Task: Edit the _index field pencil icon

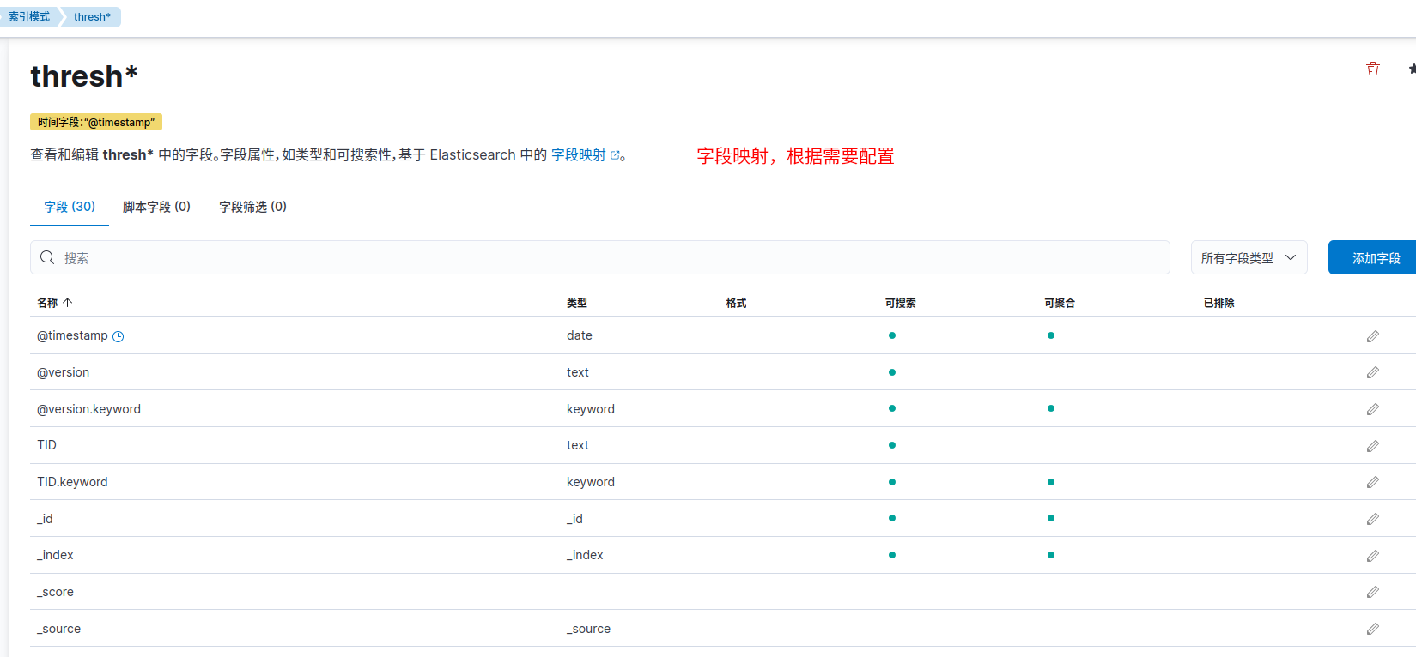Action: pyautogui.click(x=1373, y=556)
